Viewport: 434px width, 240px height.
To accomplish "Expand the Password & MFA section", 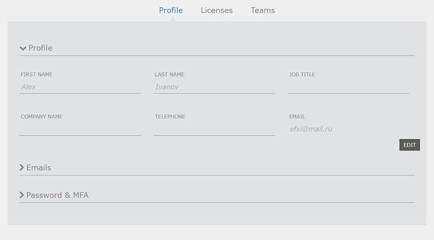I will (x=54, y=195).
